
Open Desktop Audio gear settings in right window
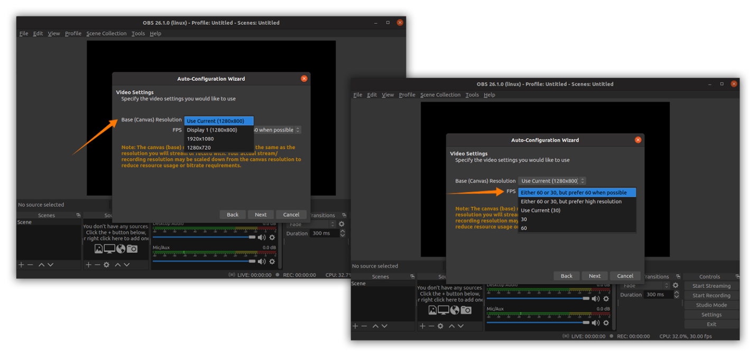pos(606,299)
